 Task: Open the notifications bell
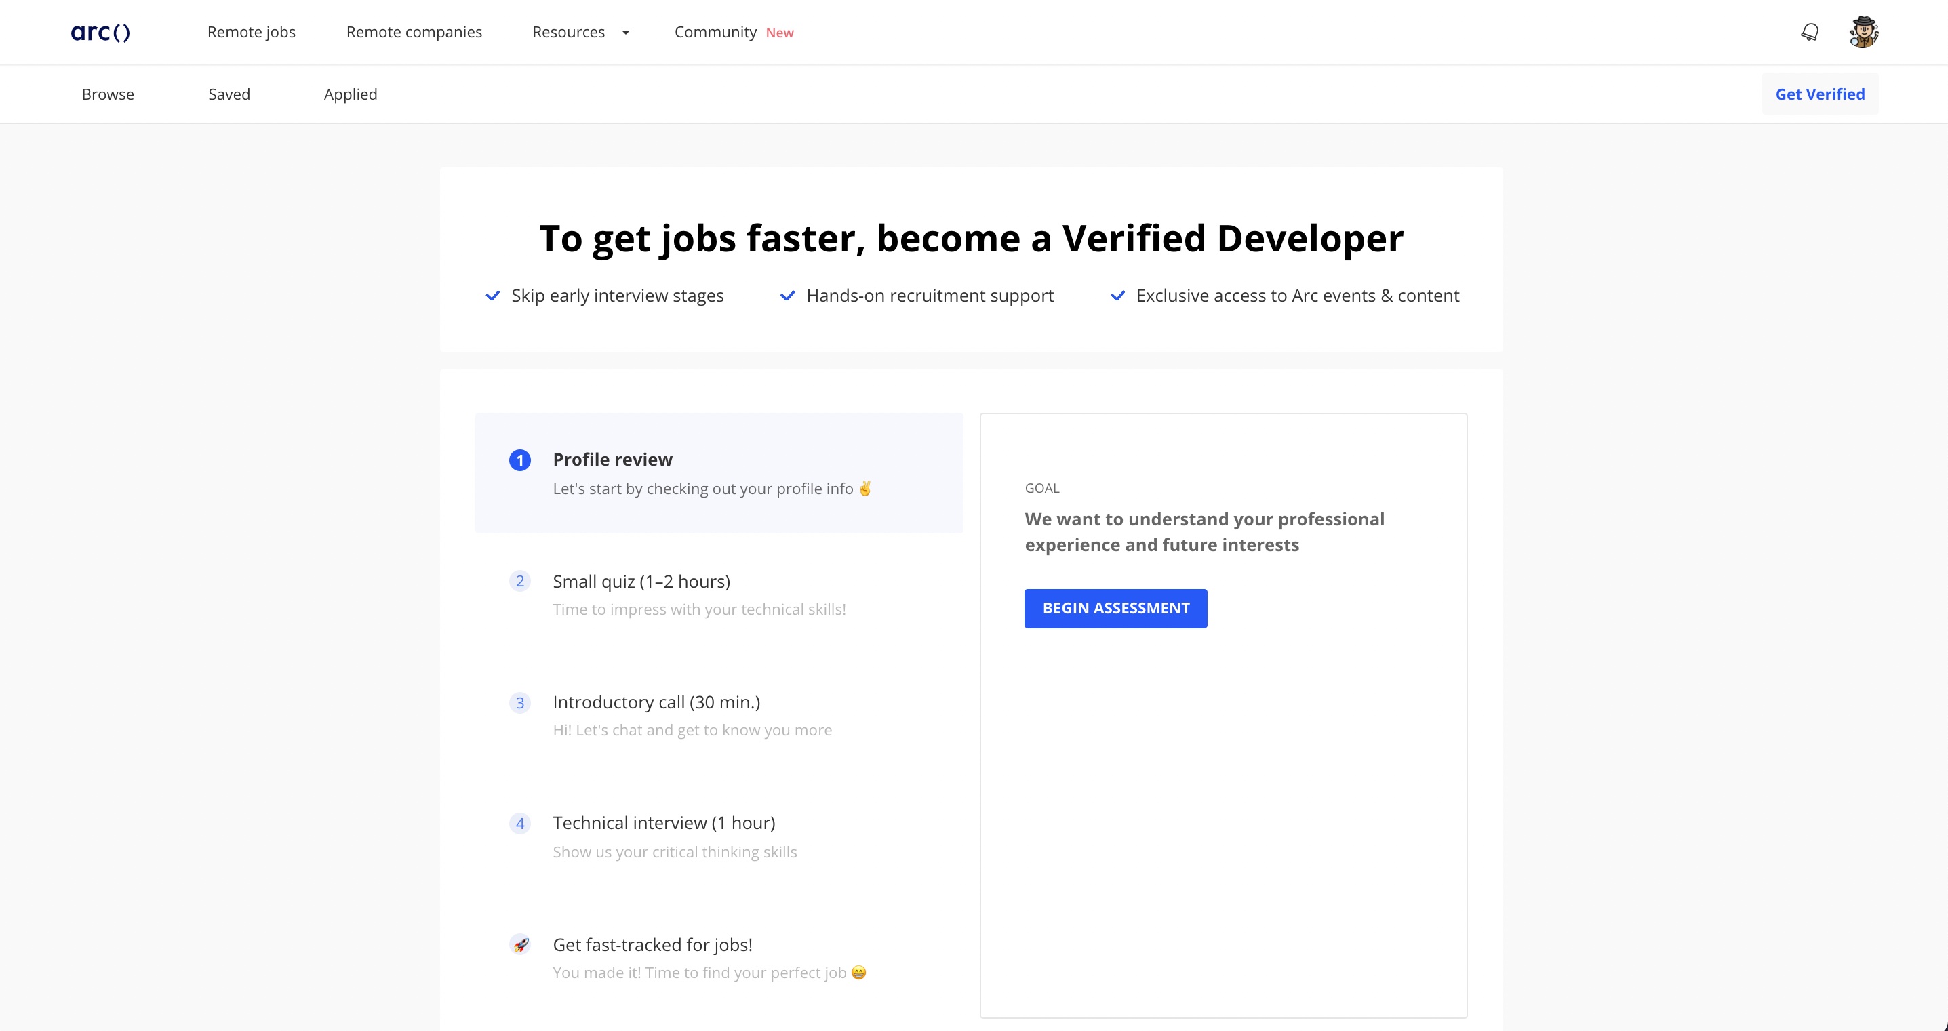1809,33
